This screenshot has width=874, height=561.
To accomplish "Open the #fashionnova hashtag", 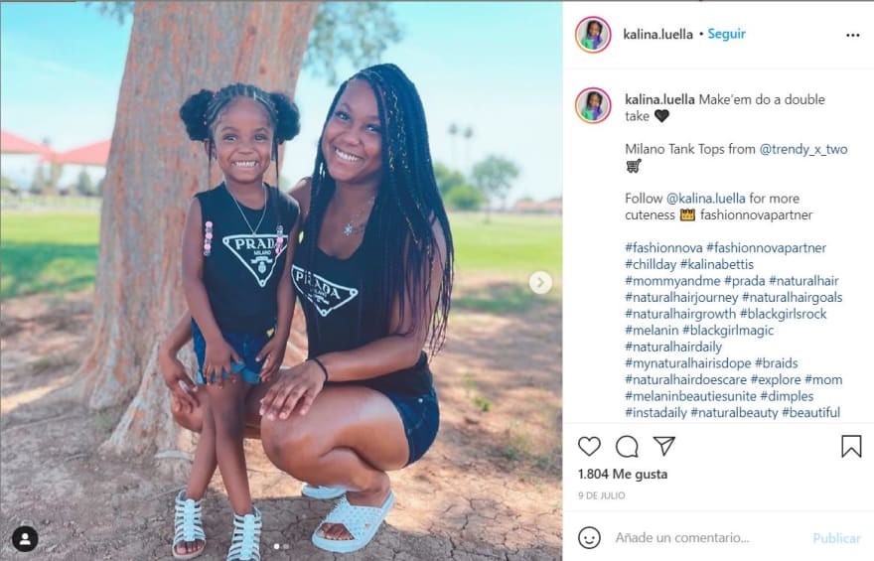I will click(x=663, y=248).
